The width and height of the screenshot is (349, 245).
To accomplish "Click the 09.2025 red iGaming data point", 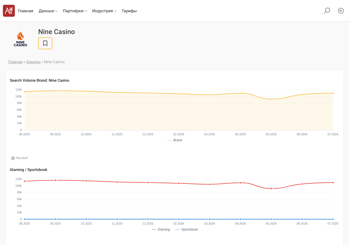I will click(55, 180).
